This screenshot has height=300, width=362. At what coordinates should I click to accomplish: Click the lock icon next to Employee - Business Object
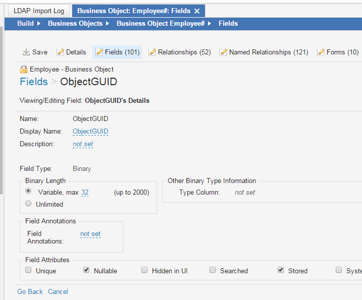24,69
